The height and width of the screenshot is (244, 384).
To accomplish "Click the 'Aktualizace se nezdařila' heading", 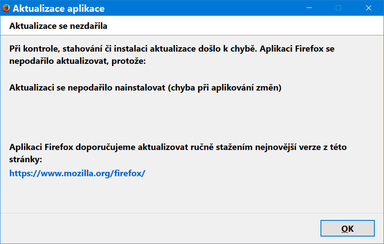I will pyautogui.click(x=58, y=26).
